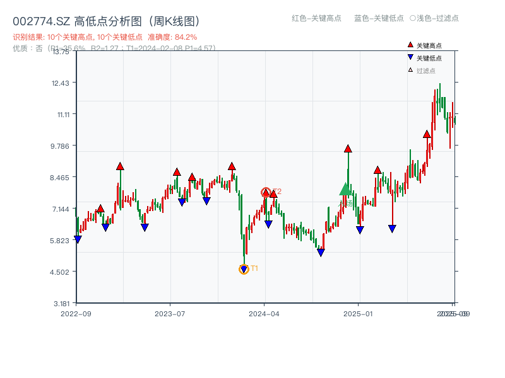505x378 pixels.
Task: Click the 识别结果 accuracy summary text
Action: pyautogui.click(x=101, y=37)
